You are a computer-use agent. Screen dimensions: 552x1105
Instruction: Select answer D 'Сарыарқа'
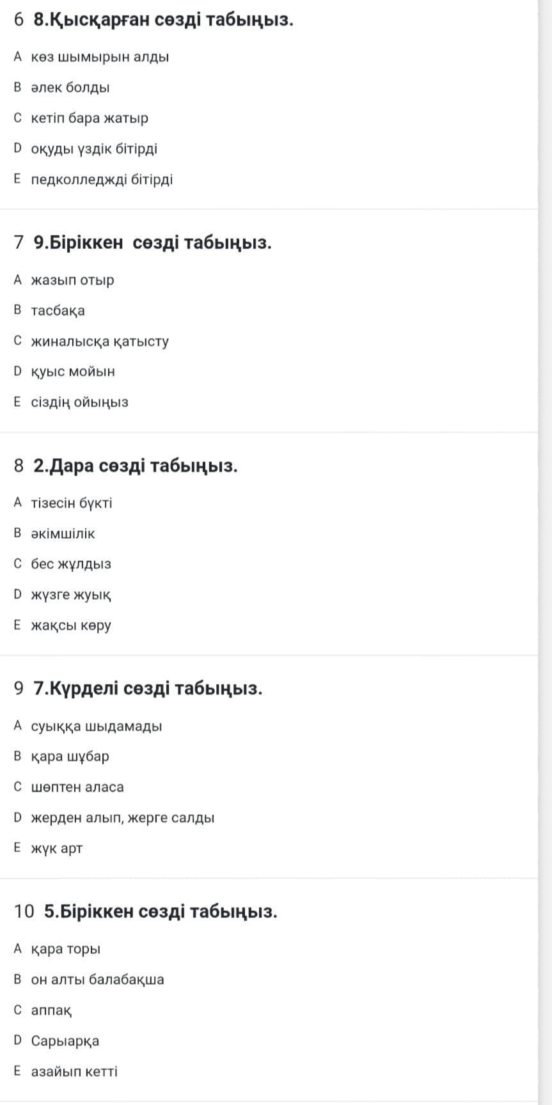pyautogui.click(x=65, y=1041)
